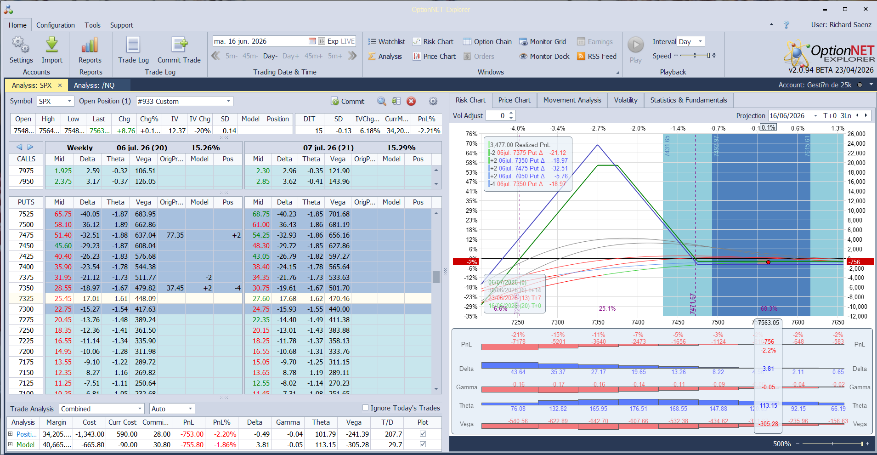Expand the Position analysis row
Viewport: 877px width, 455px height.
[x=10, y=434]
